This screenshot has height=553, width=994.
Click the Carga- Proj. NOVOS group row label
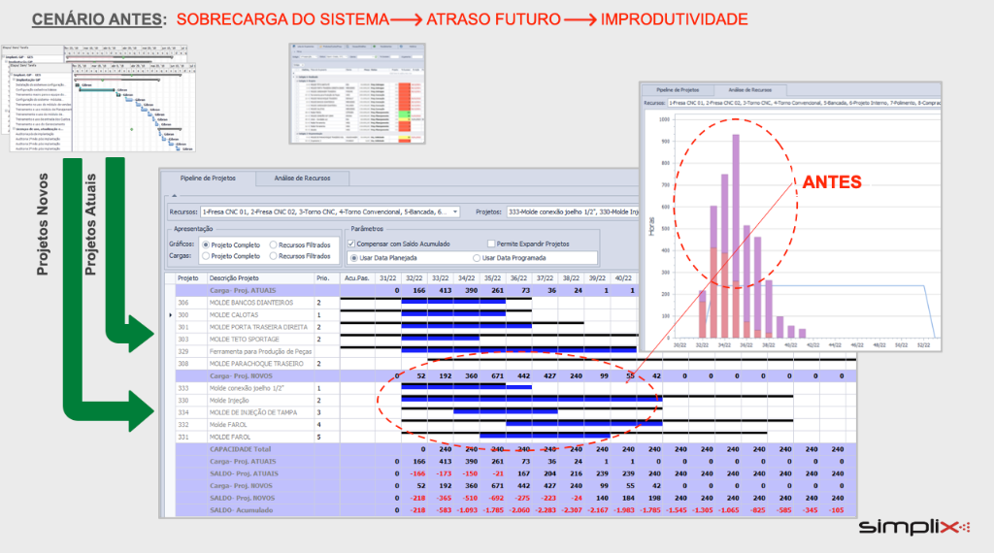[x=241, y=375]
